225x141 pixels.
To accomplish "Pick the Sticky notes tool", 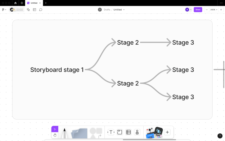I will pos(79,133).
